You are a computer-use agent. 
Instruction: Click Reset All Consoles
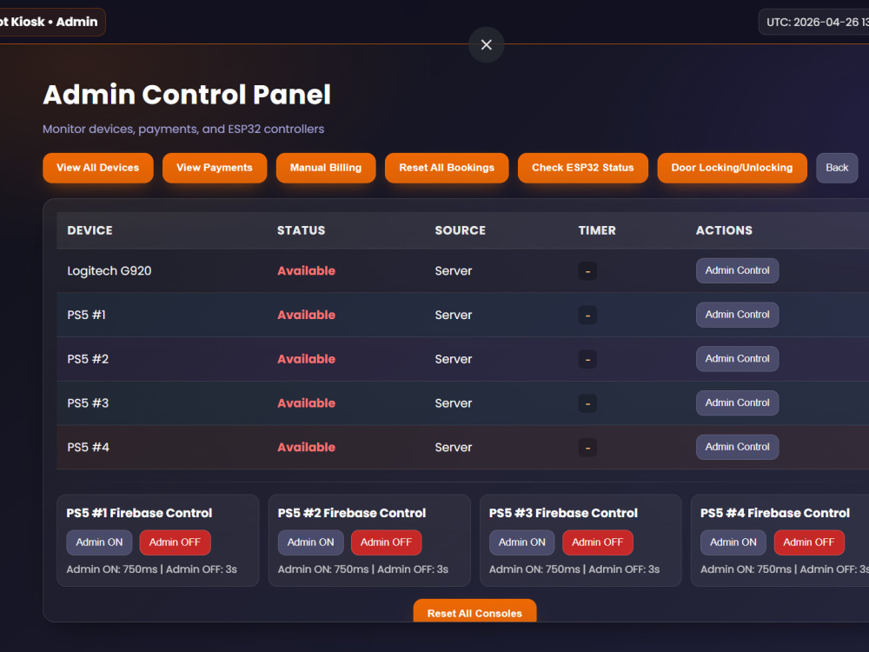[x=475, y=611]
